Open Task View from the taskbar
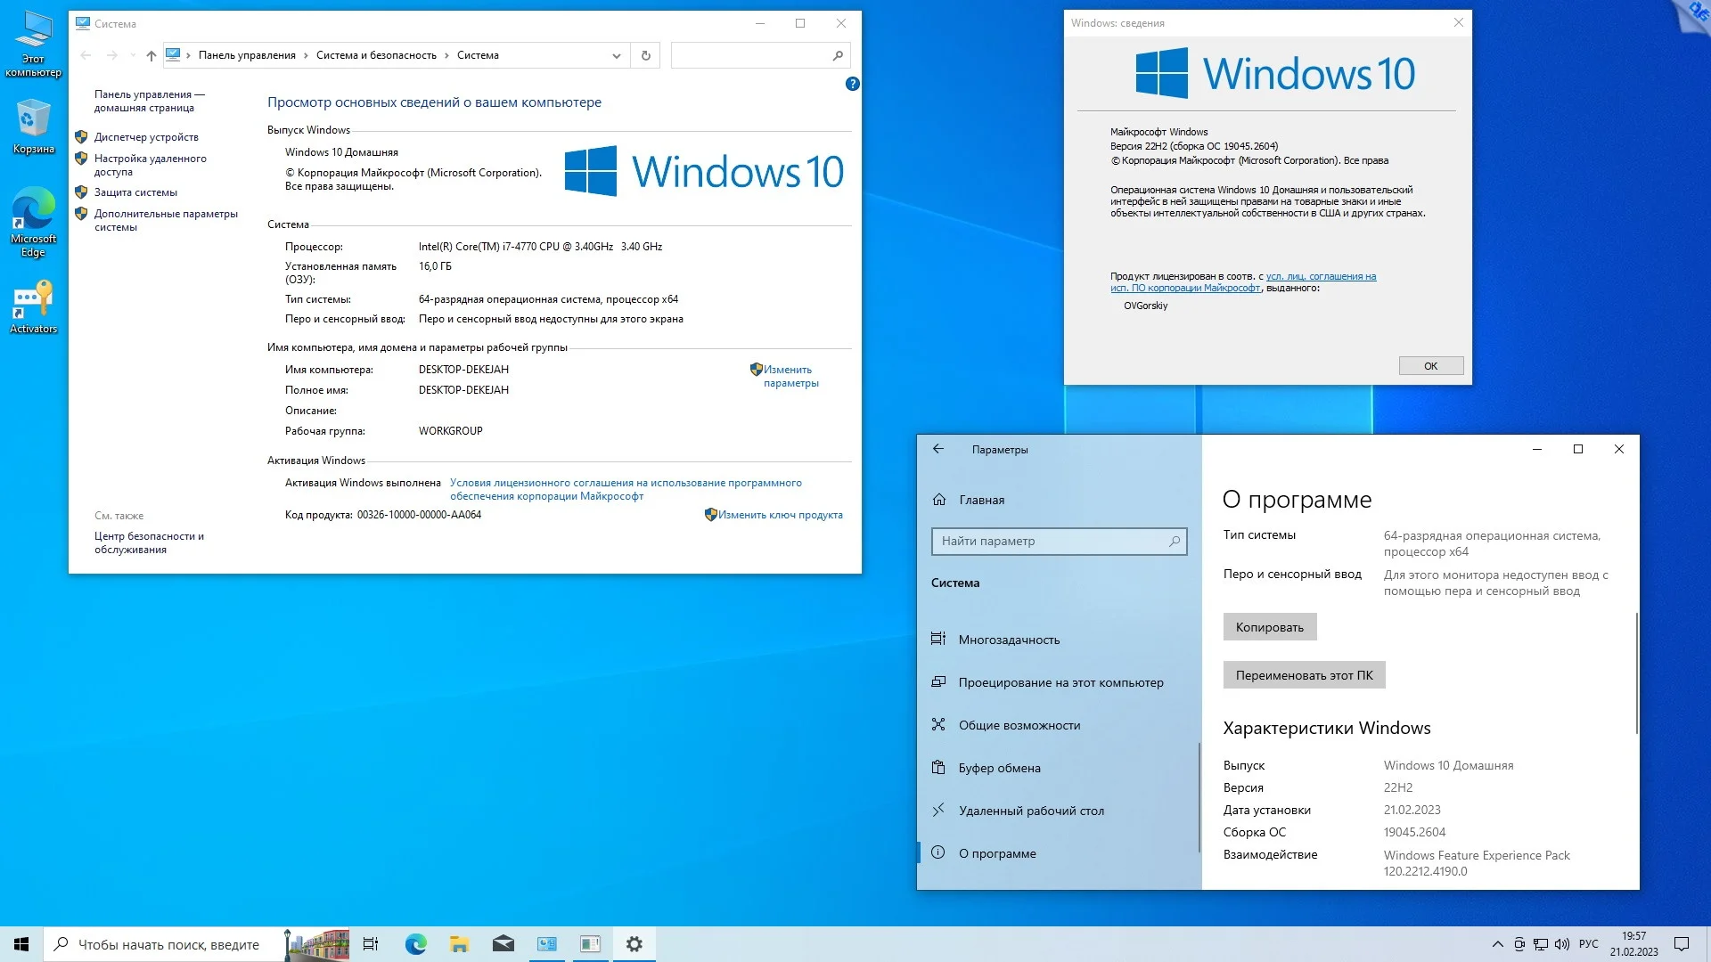 (x=371, y=944)
